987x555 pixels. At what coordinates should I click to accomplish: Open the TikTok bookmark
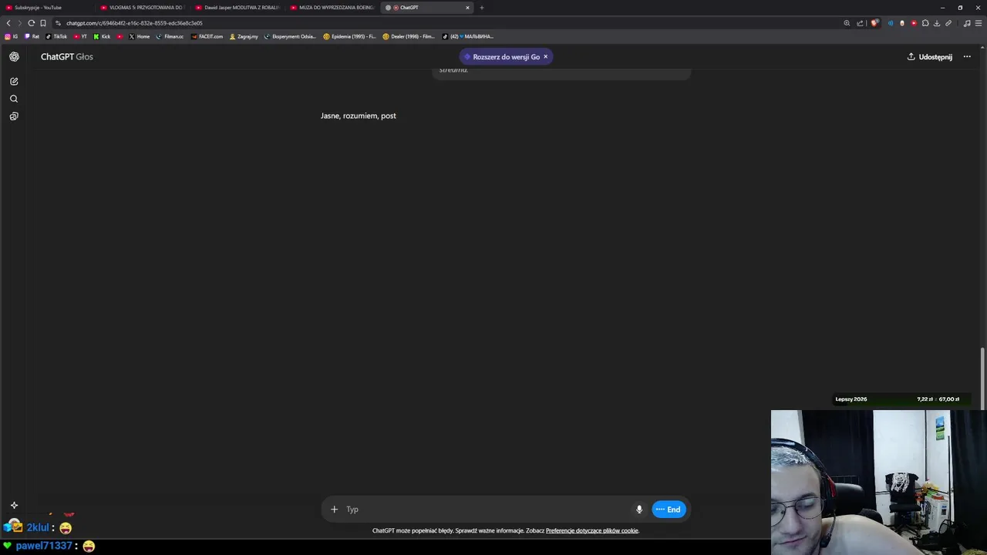pyautogui.click(x=56, y=36)
